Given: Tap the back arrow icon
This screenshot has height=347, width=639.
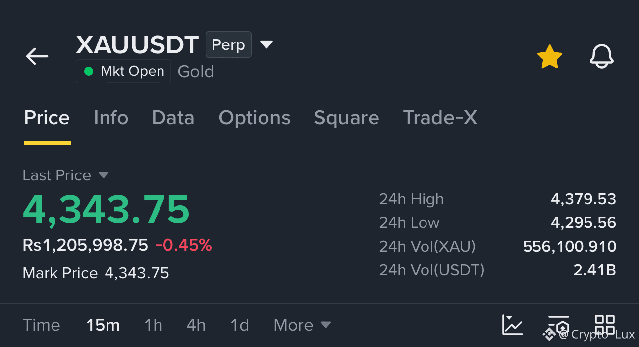Looking at the screenshot, I should click(x=37, y=56).
